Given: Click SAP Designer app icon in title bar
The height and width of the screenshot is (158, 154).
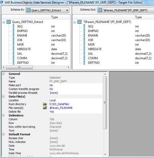Looking at the screenshot, I should pos(1,2).
